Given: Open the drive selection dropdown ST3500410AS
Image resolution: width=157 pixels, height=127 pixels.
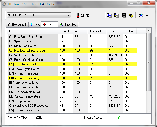Looking at the screenshot, I should coord(39,15).
